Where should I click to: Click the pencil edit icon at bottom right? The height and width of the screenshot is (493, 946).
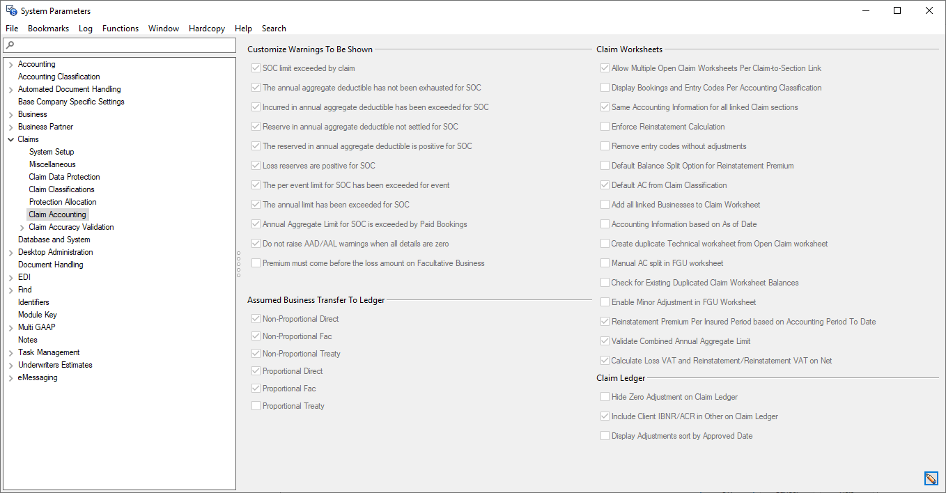pos(931,478)
